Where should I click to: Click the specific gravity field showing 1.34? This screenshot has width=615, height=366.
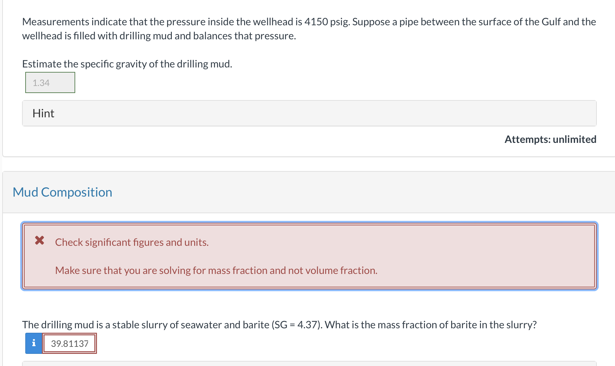point(50,83)
